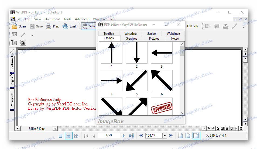Enable facing pages layout
The image size is (257, 149).
coord(76,136)
